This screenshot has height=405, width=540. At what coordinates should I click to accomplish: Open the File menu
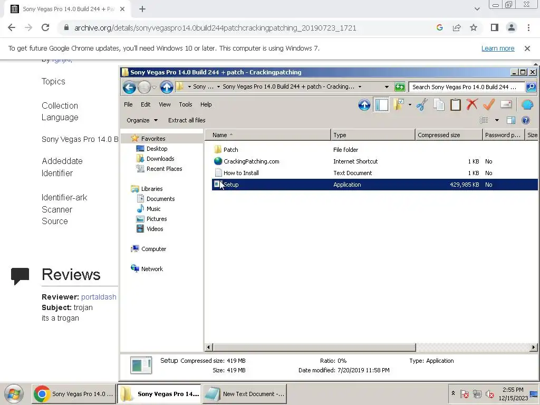pos(128,104)
